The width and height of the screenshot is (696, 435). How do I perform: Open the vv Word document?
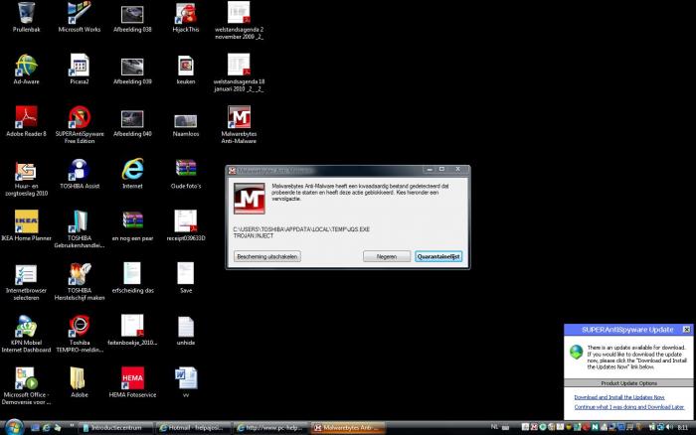[x=186, y=382]
